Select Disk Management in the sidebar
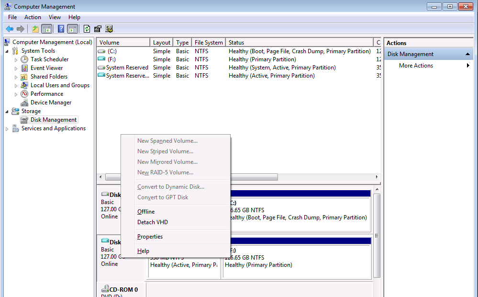The image size is (478, 297). (x=53, y=119)
